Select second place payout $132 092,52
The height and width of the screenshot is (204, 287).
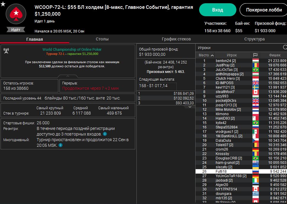click(x=166, y=98)
